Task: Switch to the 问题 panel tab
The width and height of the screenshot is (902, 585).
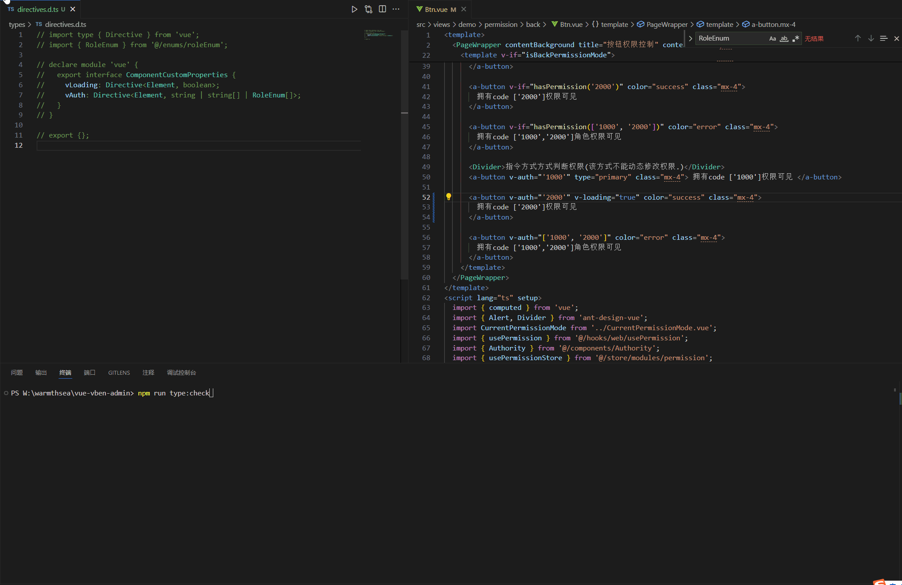Action: [17, 373]
